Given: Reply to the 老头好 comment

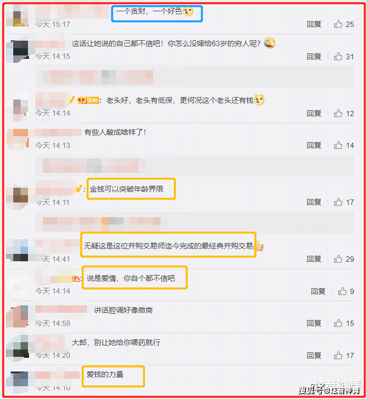Looking at the screenshot, I should click(x=314, y=113).
